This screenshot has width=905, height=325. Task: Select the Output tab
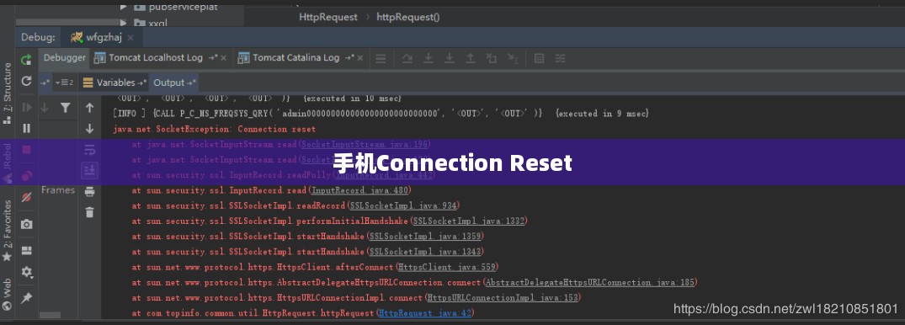(x=168, y=83)
